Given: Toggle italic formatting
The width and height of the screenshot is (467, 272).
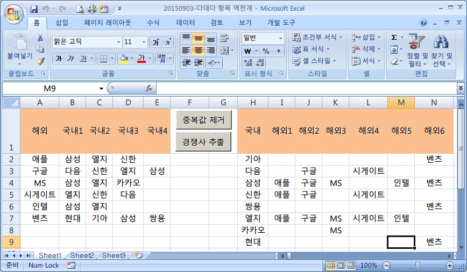Looking at the screenshot, I should (70, 59).
